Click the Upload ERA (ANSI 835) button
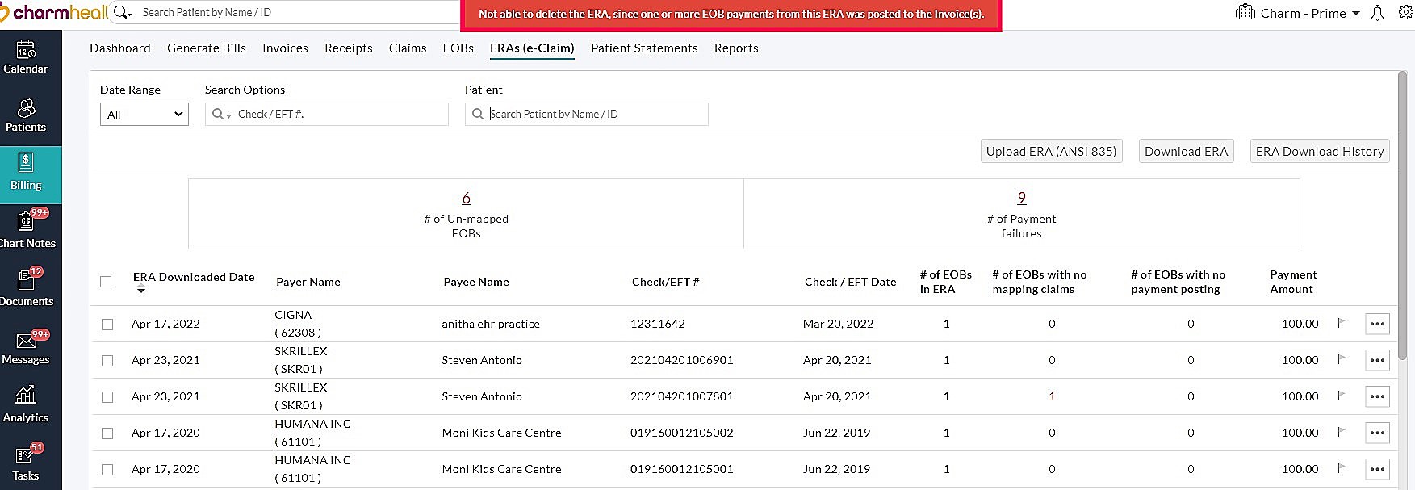 click(1051, 152)
